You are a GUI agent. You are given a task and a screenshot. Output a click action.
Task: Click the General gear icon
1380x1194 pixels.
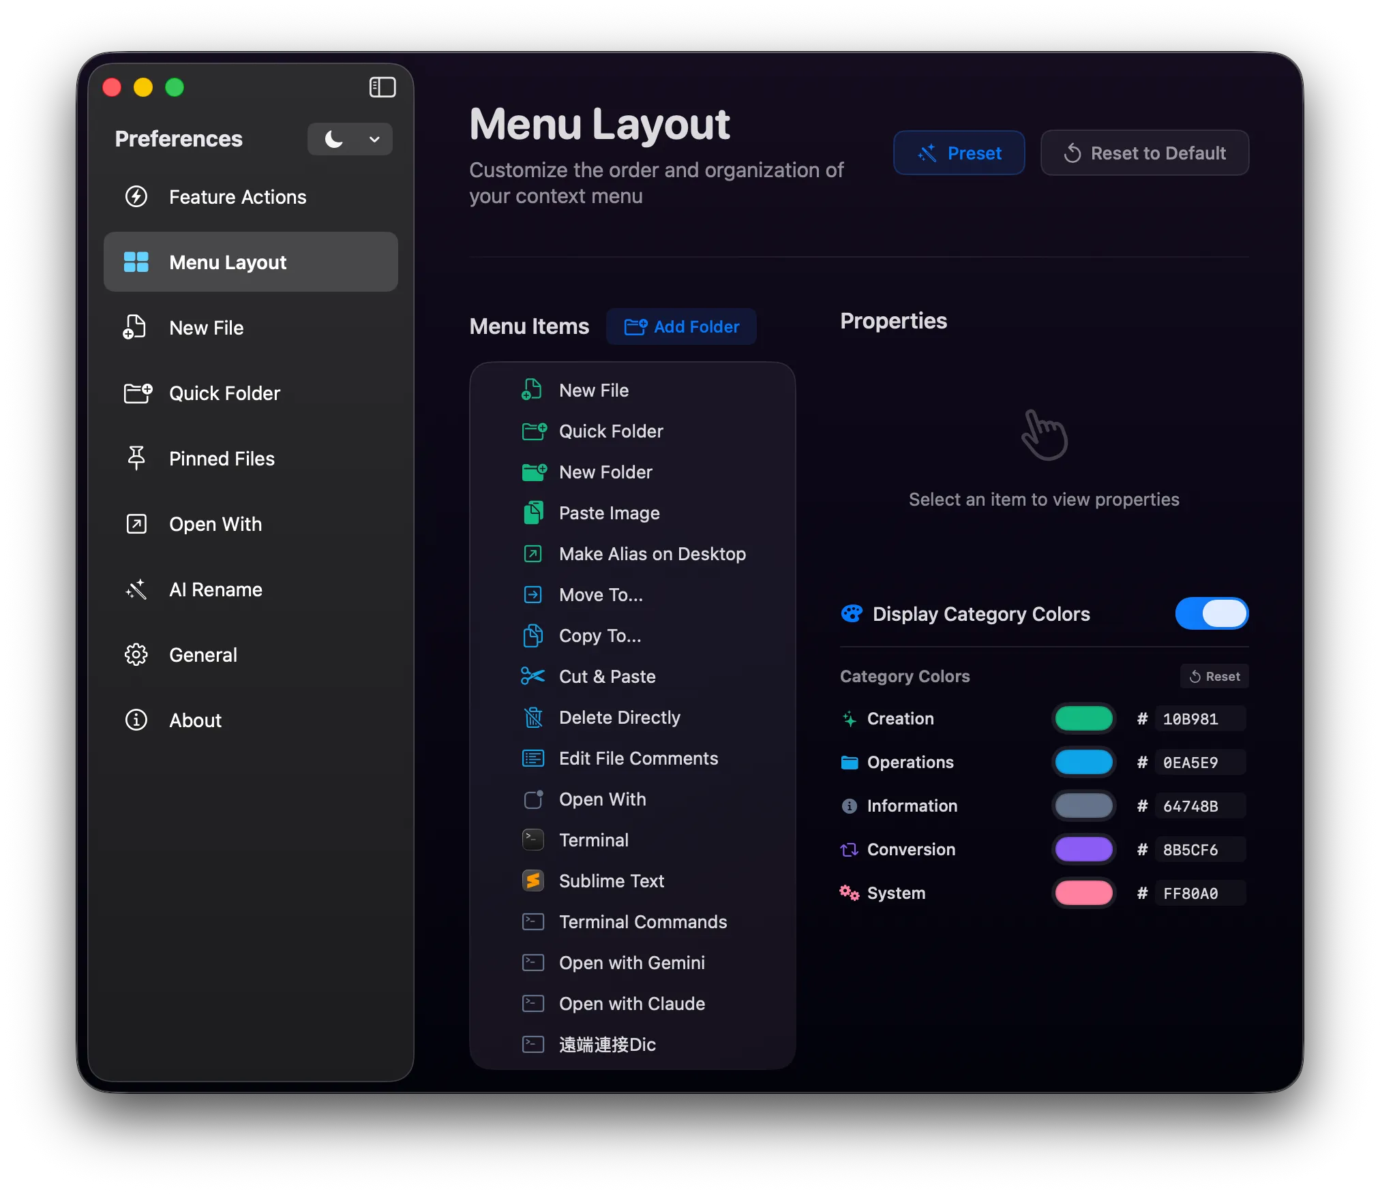[x=136, y=655]
